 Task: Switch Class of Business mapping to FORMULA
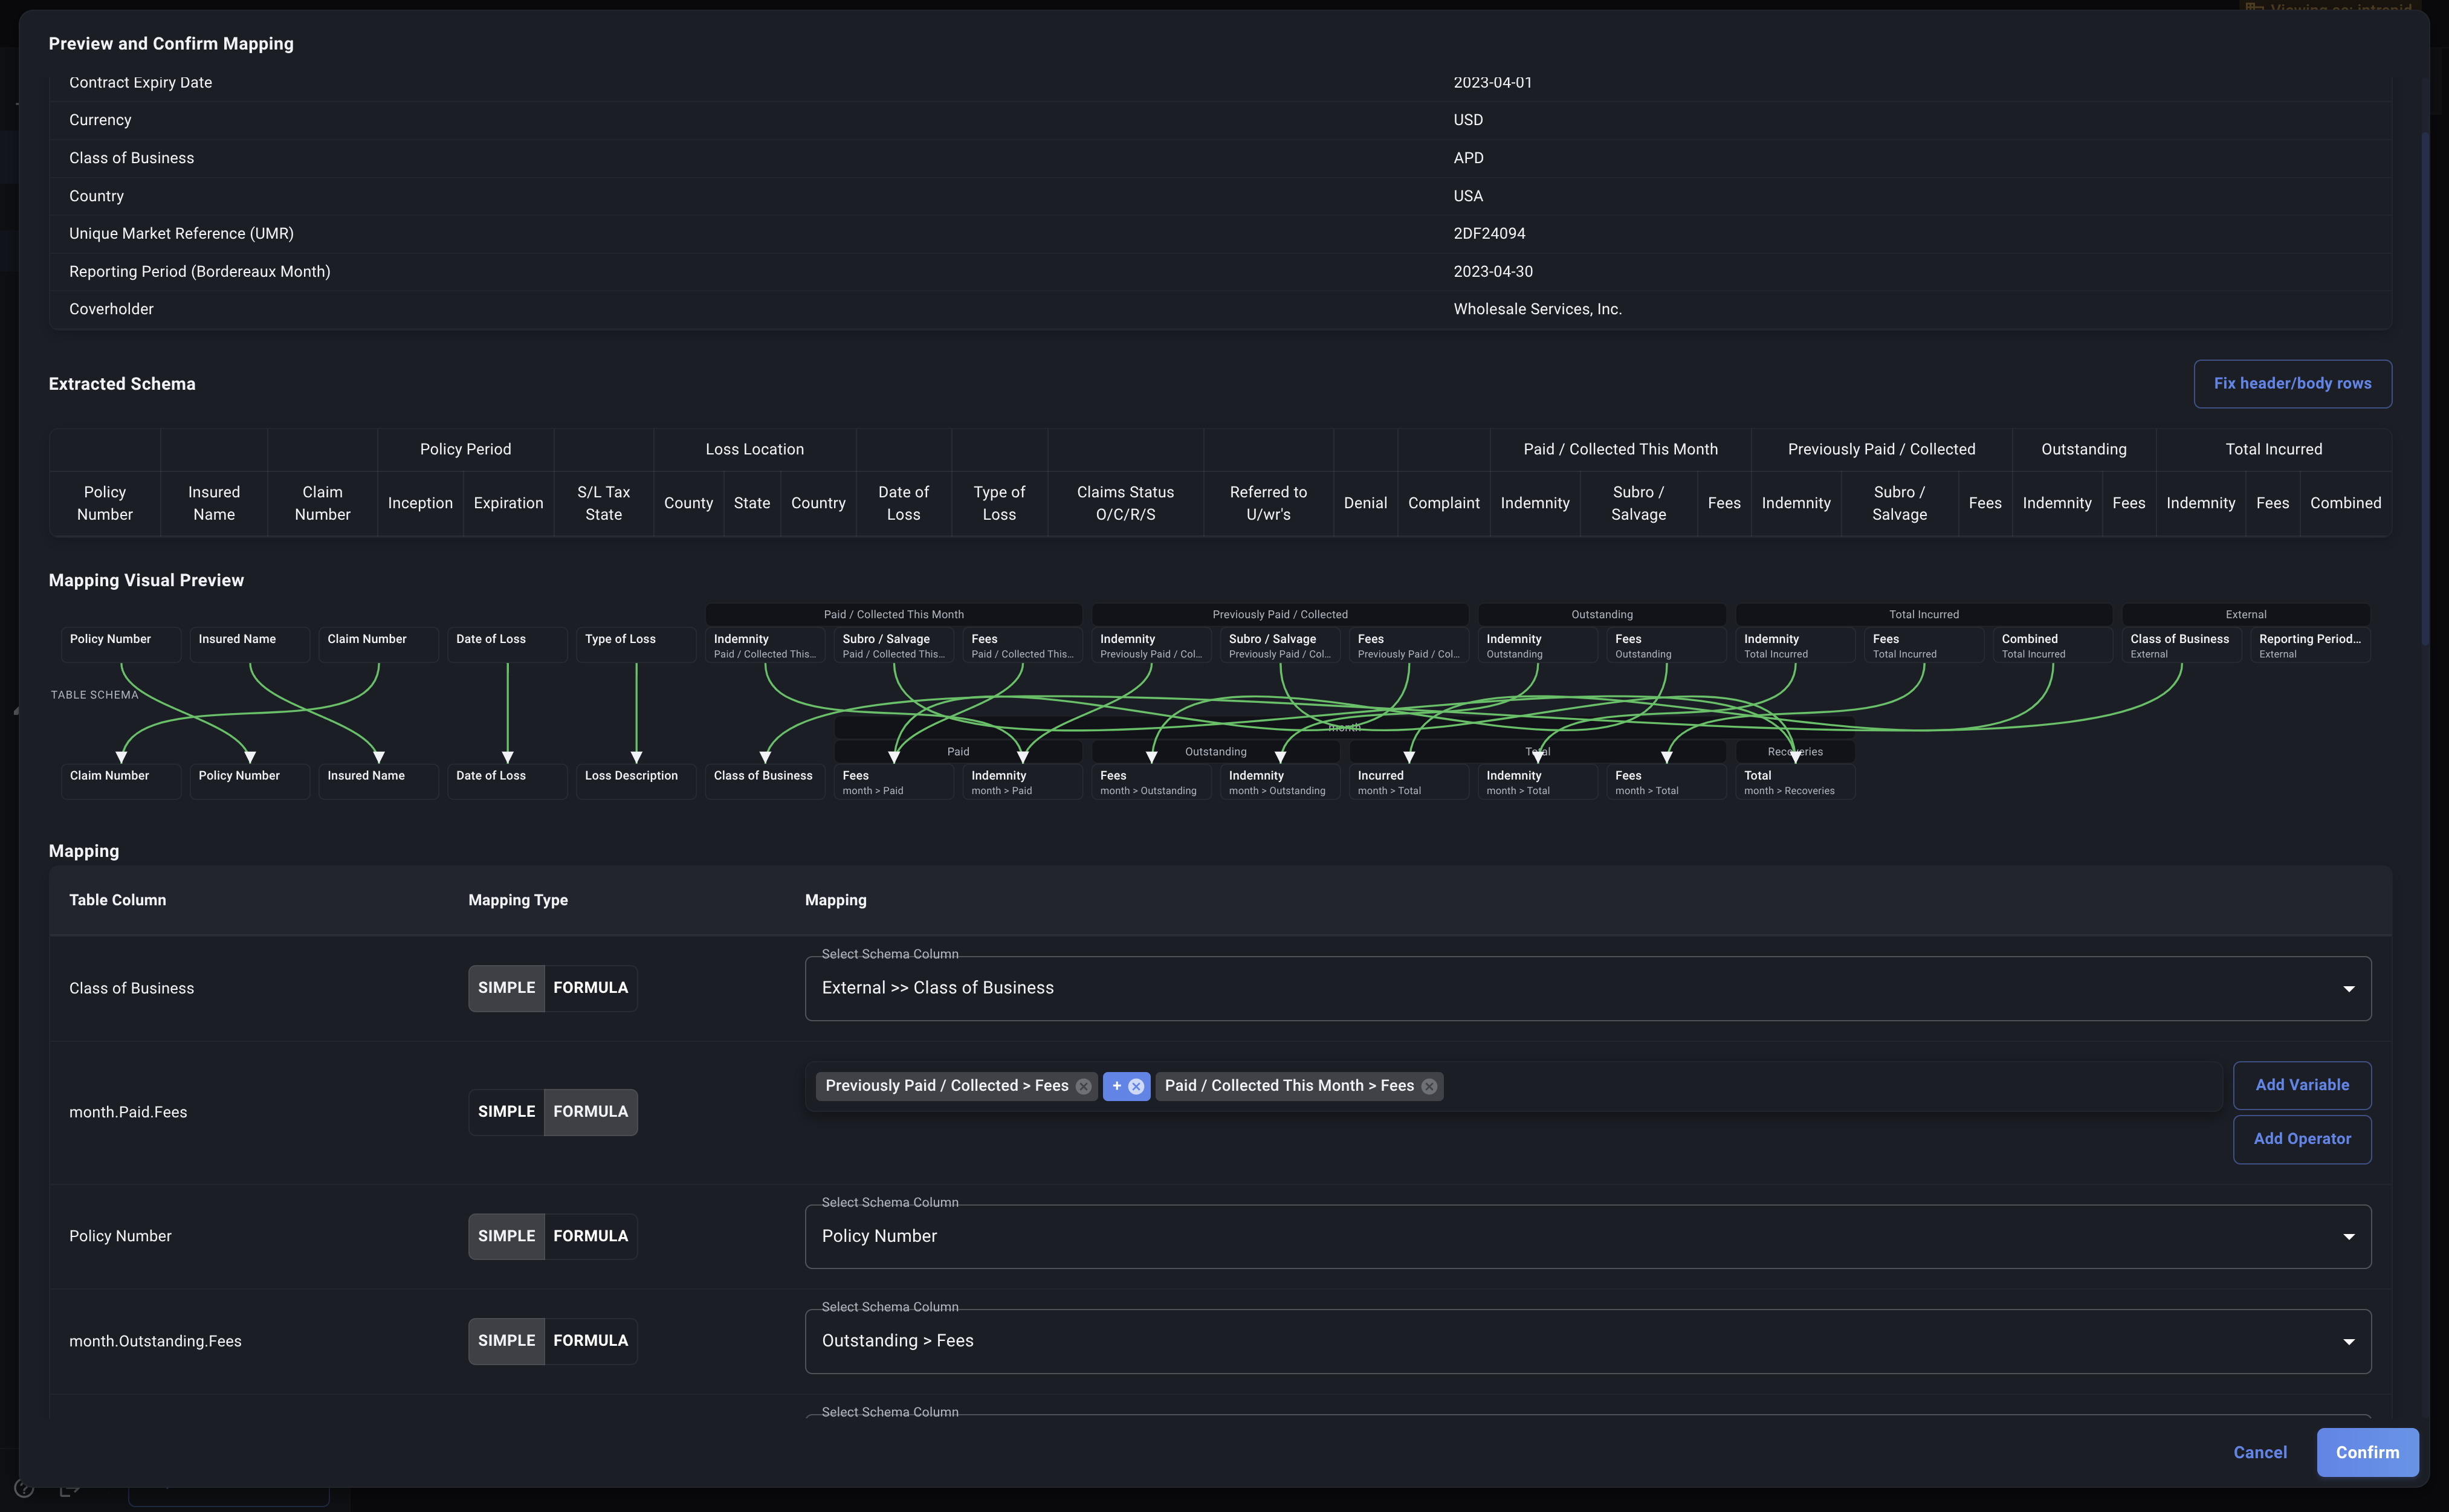(x=590, y=988)
